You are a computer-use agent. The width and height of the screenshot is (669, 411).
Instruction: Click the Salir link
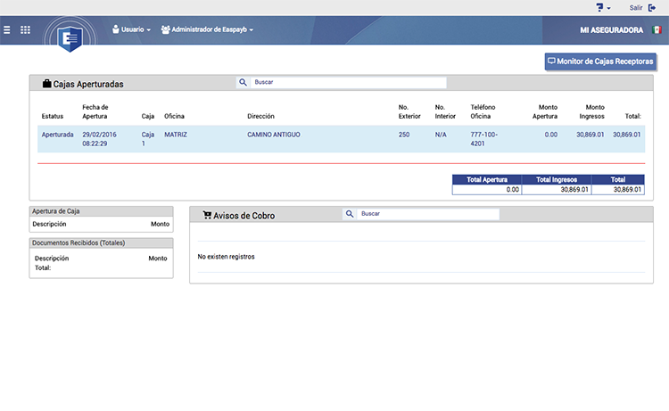636,8
